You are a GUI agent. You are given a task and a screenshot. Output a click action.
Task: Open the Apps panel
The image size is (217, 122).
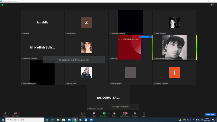click(144, 114)
